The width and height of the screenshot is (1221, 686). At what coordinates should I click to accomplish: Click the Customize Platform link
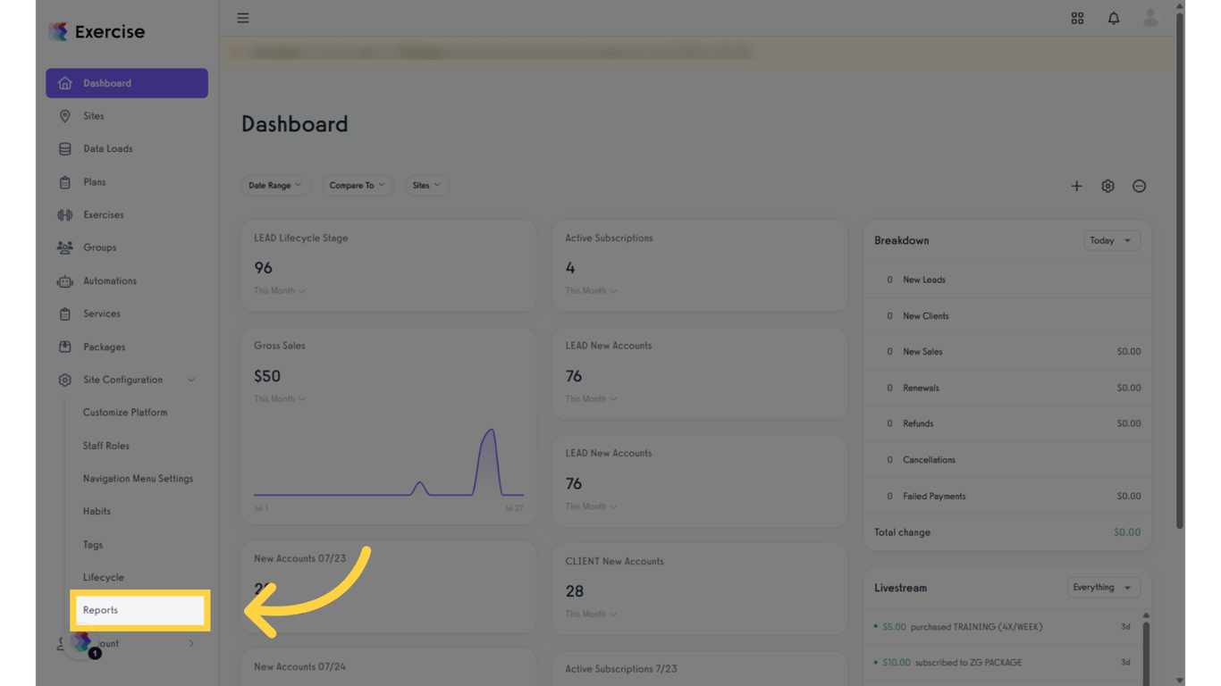point(125,412)
